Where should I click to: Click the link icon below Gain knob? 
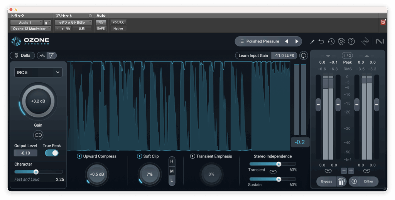[38, 135]
